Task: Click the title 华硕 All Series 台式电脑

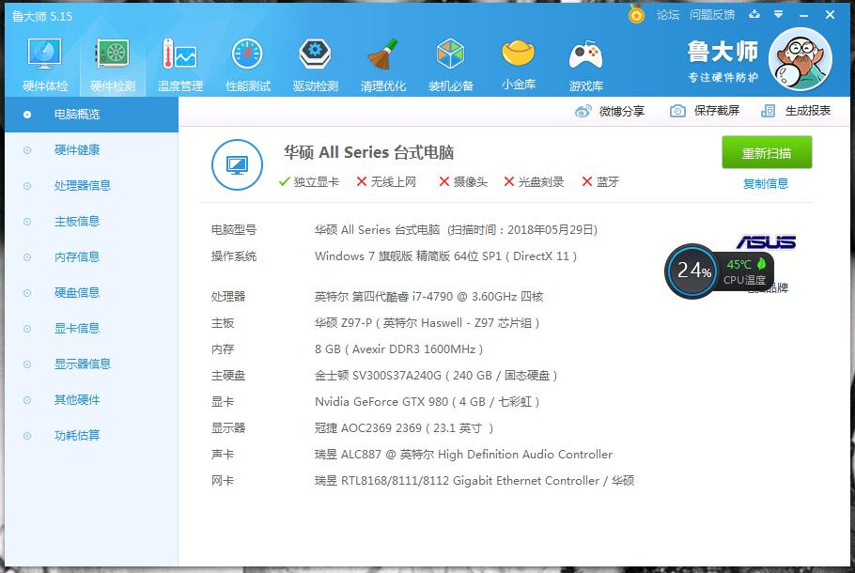Action: click(x=368, y=152)
